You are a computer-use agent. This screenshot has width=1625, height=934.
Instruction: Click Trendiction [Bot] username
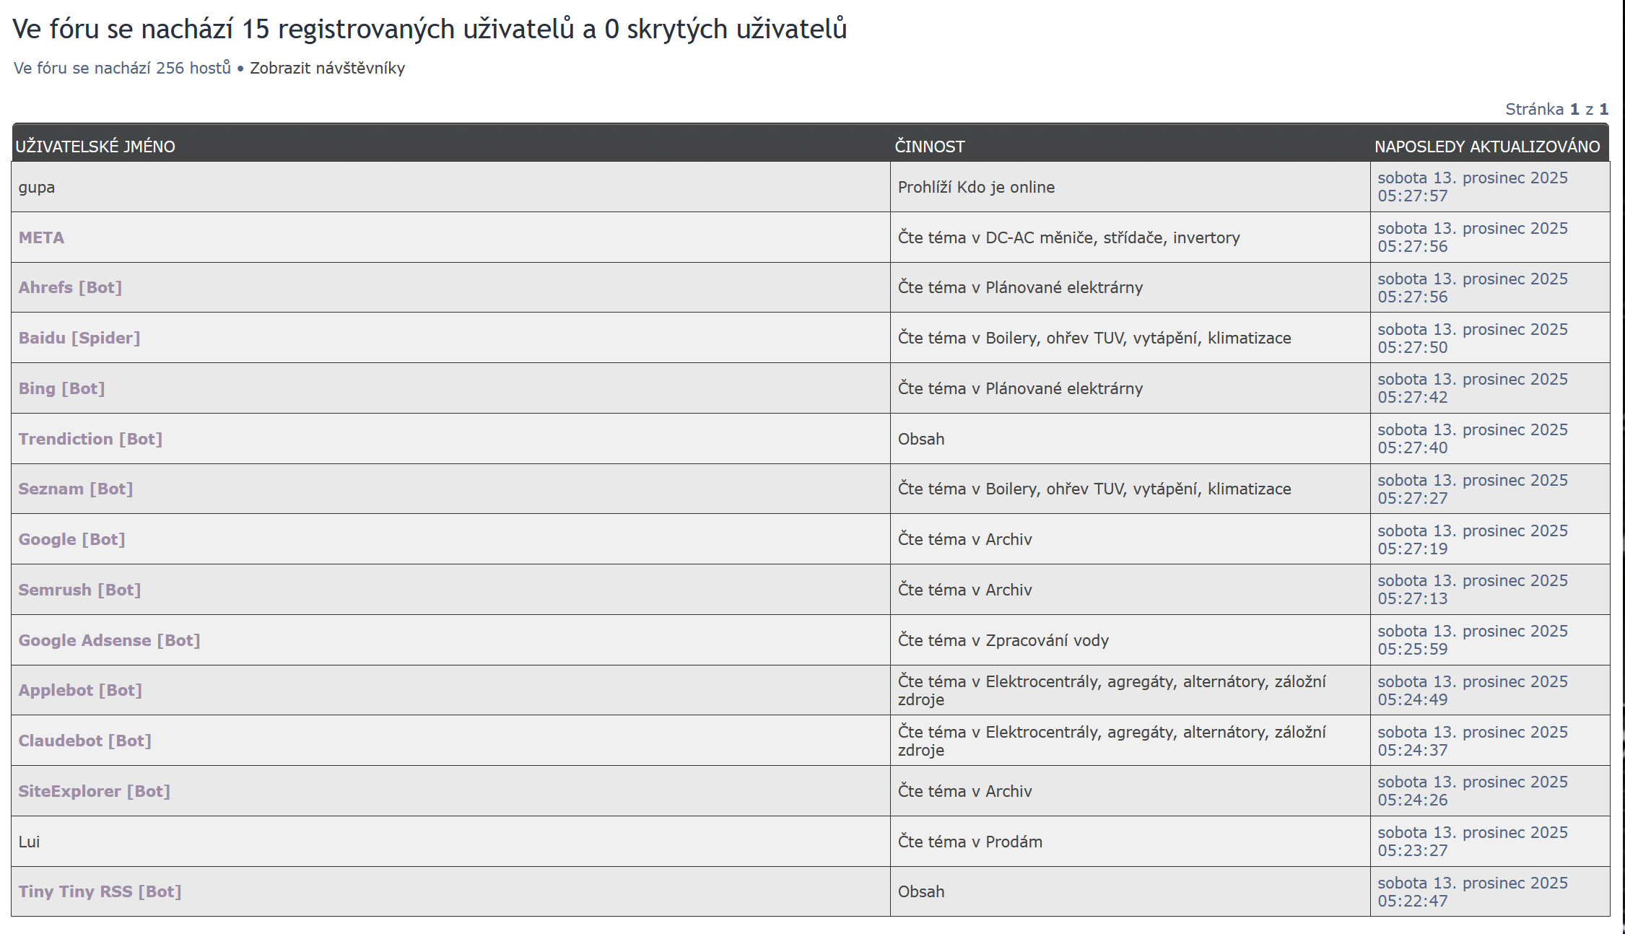[90, 439]
